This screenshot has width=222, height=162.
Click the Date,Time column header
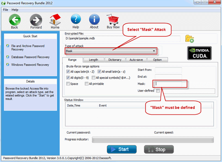pos(81,105)
